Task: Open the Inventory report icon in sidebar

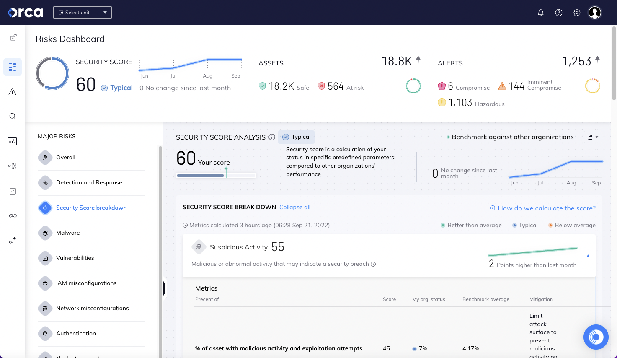Action: click(13, 141)
